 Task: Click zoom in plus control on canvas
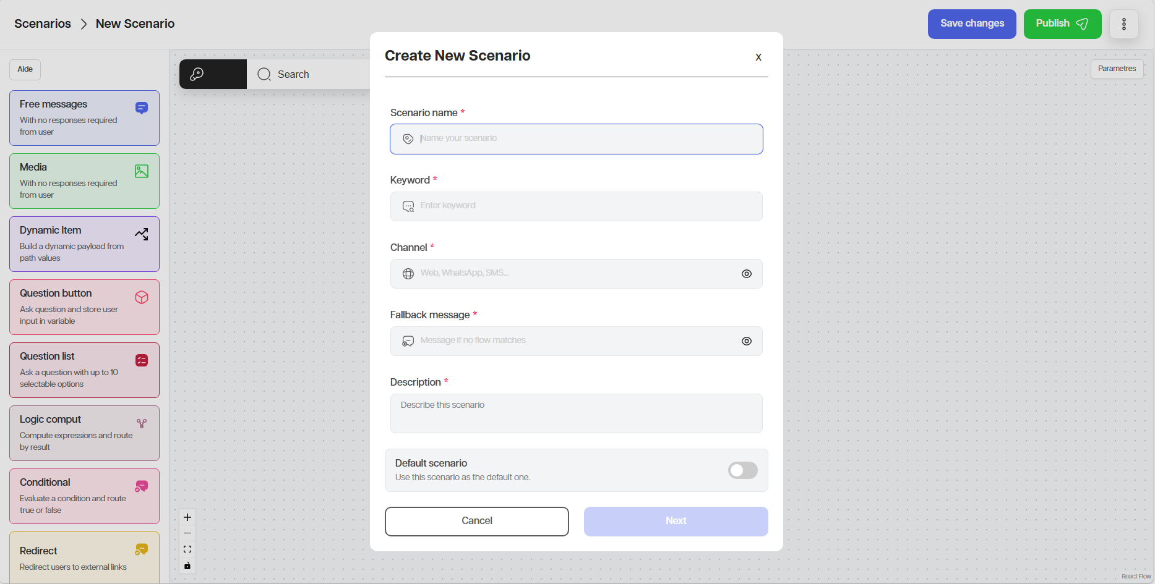187,517
